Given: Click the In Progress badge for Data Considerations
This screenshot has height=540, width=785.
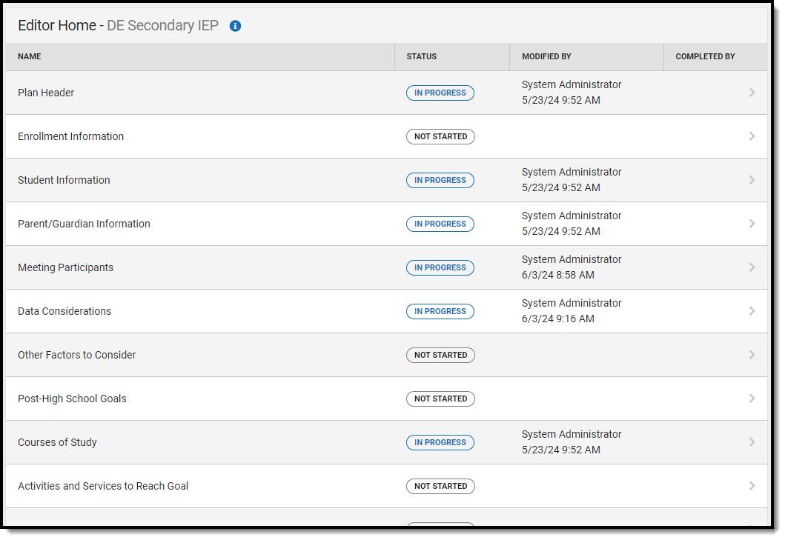Looking at the screenshot, I should pos(440,311).
